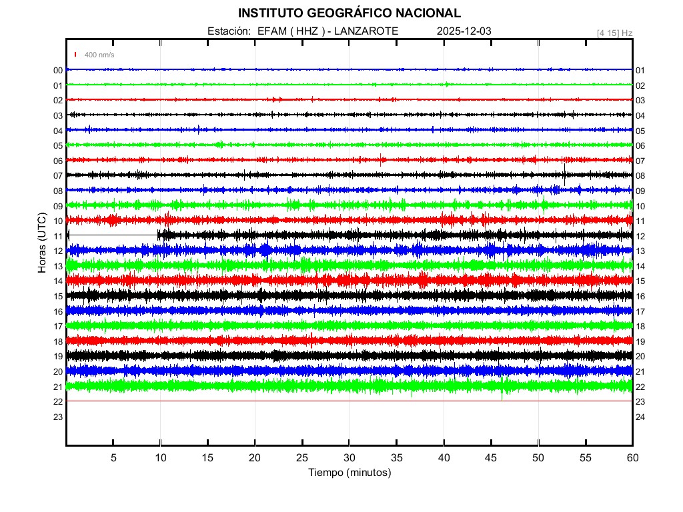Select hour label 23 on left axis
This screenshot has height=512, width=683.
58,417
